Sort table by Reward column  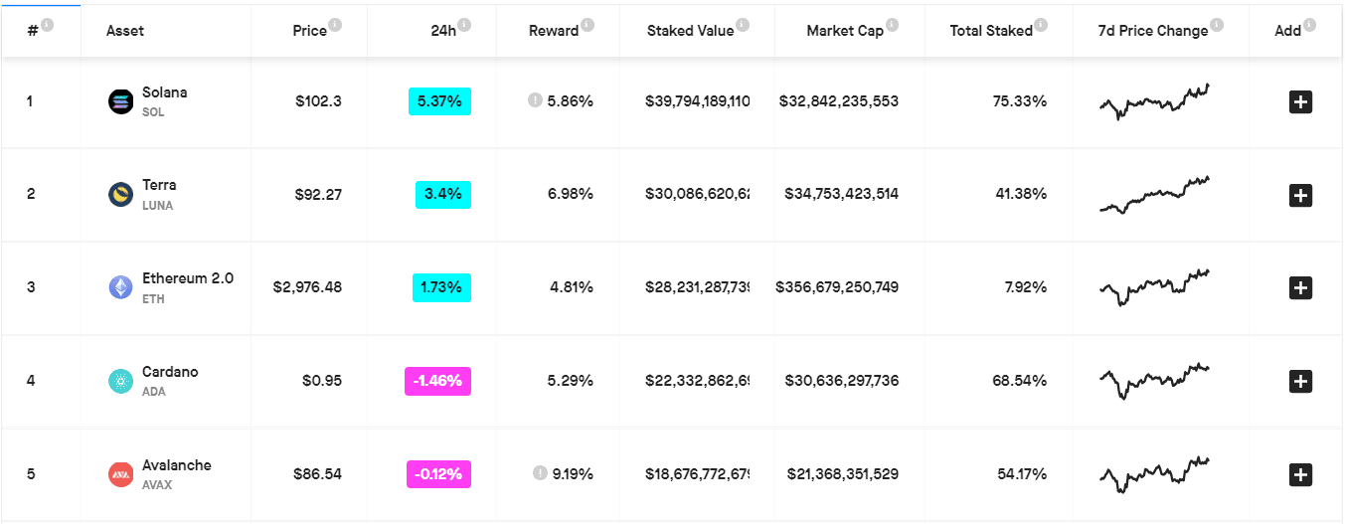coord(553,31)
